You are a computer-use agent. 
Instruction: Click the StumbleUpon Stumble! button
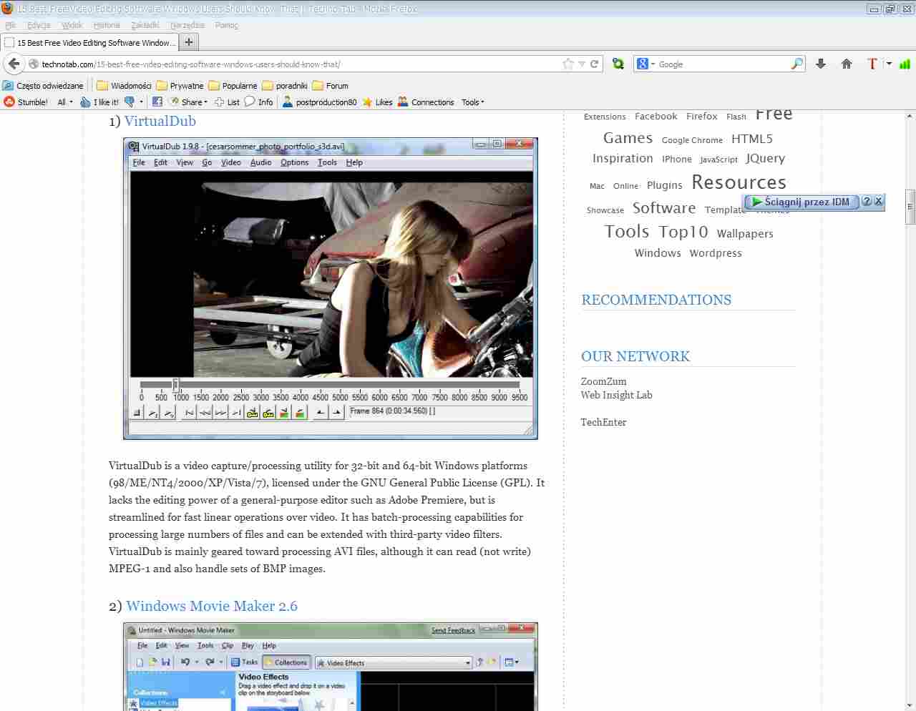(x=26, y=102)
